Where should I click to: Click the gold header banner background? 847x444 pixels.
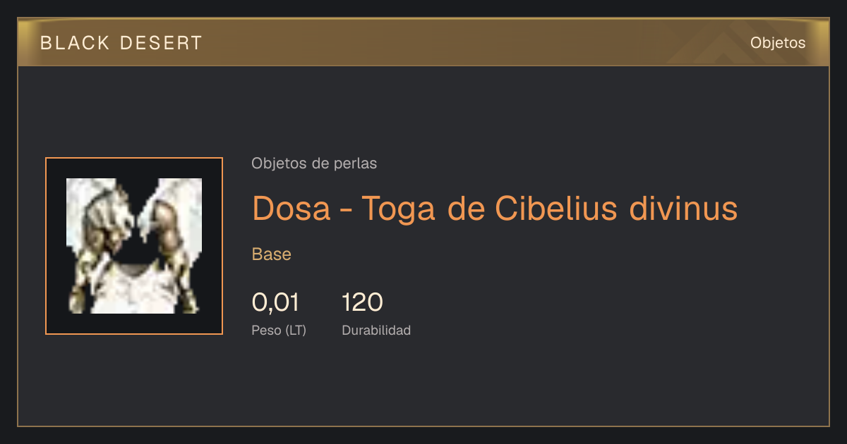pos(423,42)
